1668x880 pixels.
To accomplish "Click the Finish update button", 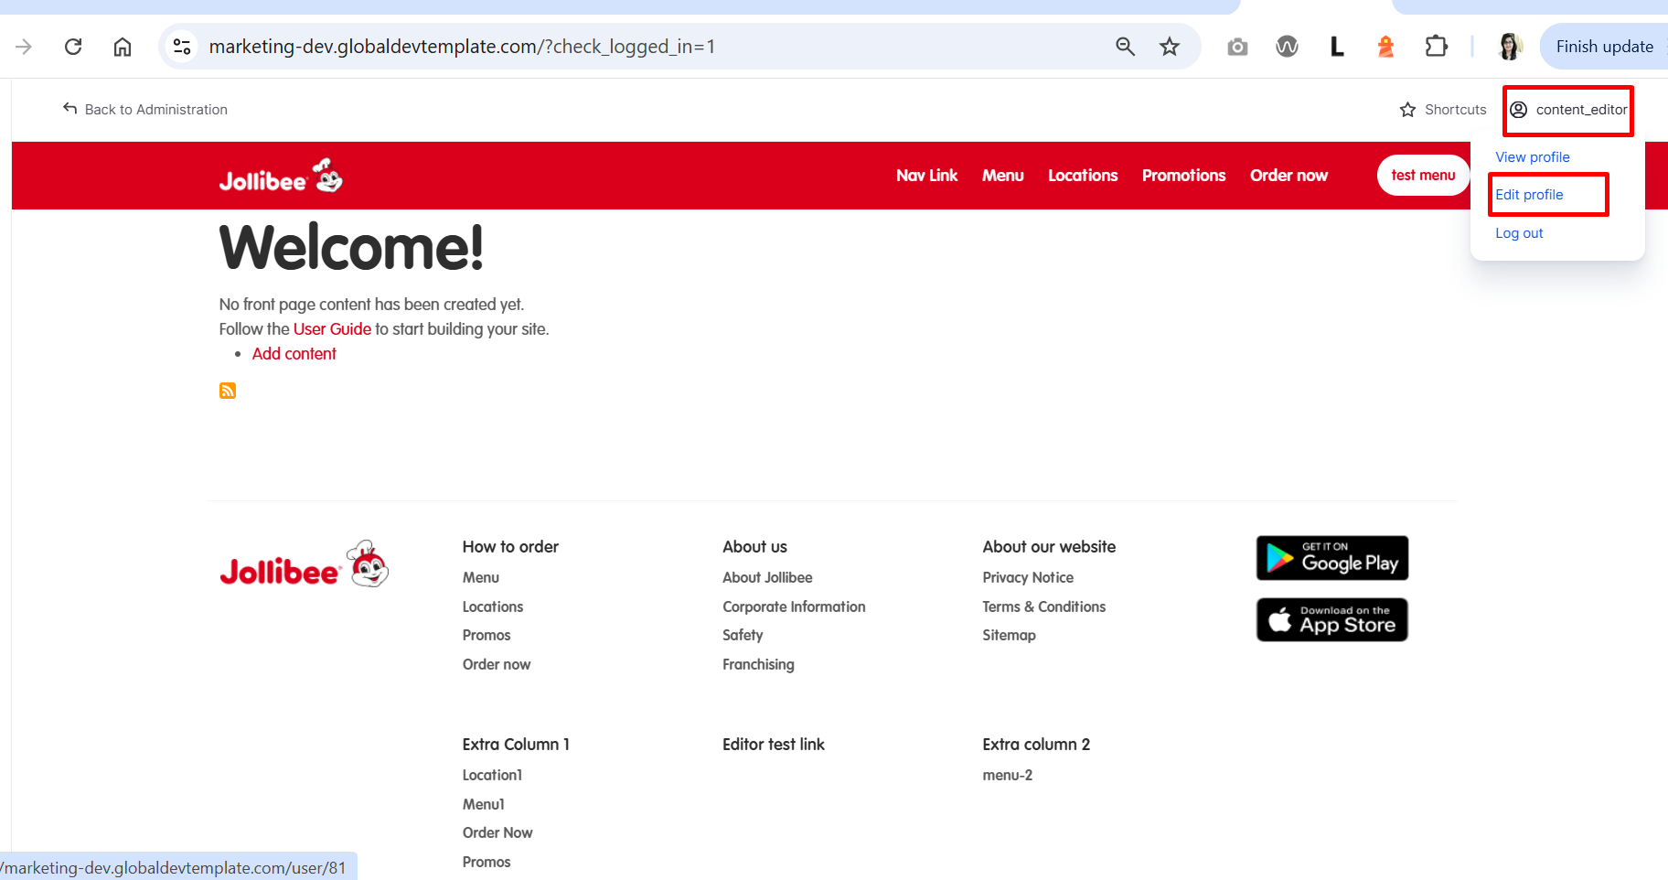I will click(x=1604, y=47).
